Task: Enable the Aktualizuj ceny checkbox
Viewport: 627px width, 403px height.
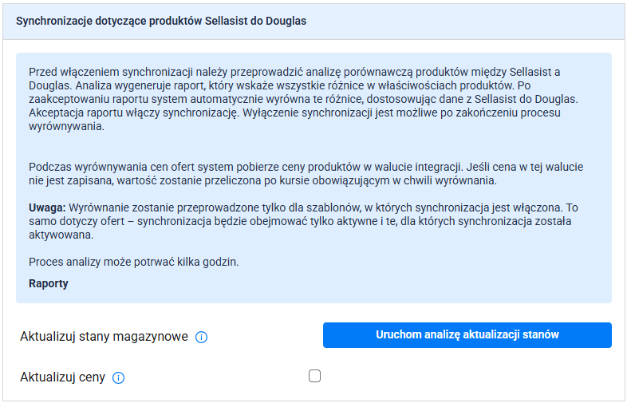Action: [315, 376]
